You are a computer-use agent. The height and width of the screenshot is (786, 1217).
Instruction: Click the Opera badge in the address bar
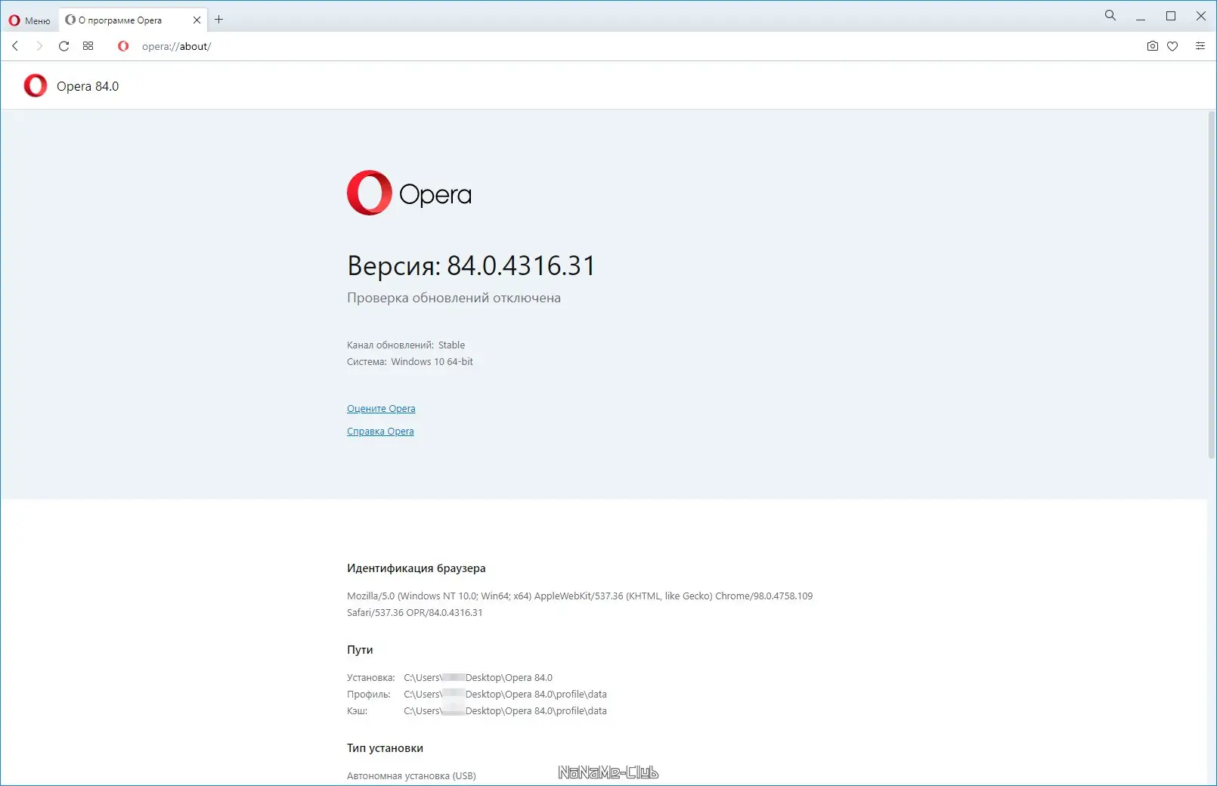pos(123,46)
